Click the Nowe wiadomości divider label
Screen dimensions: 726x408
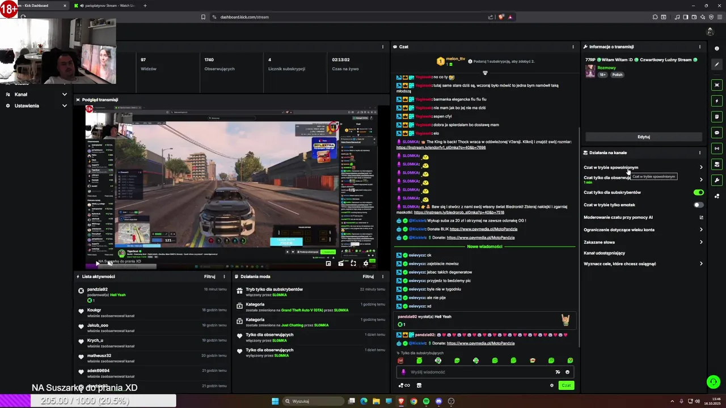pyautogui.click(x=484, y=246)
